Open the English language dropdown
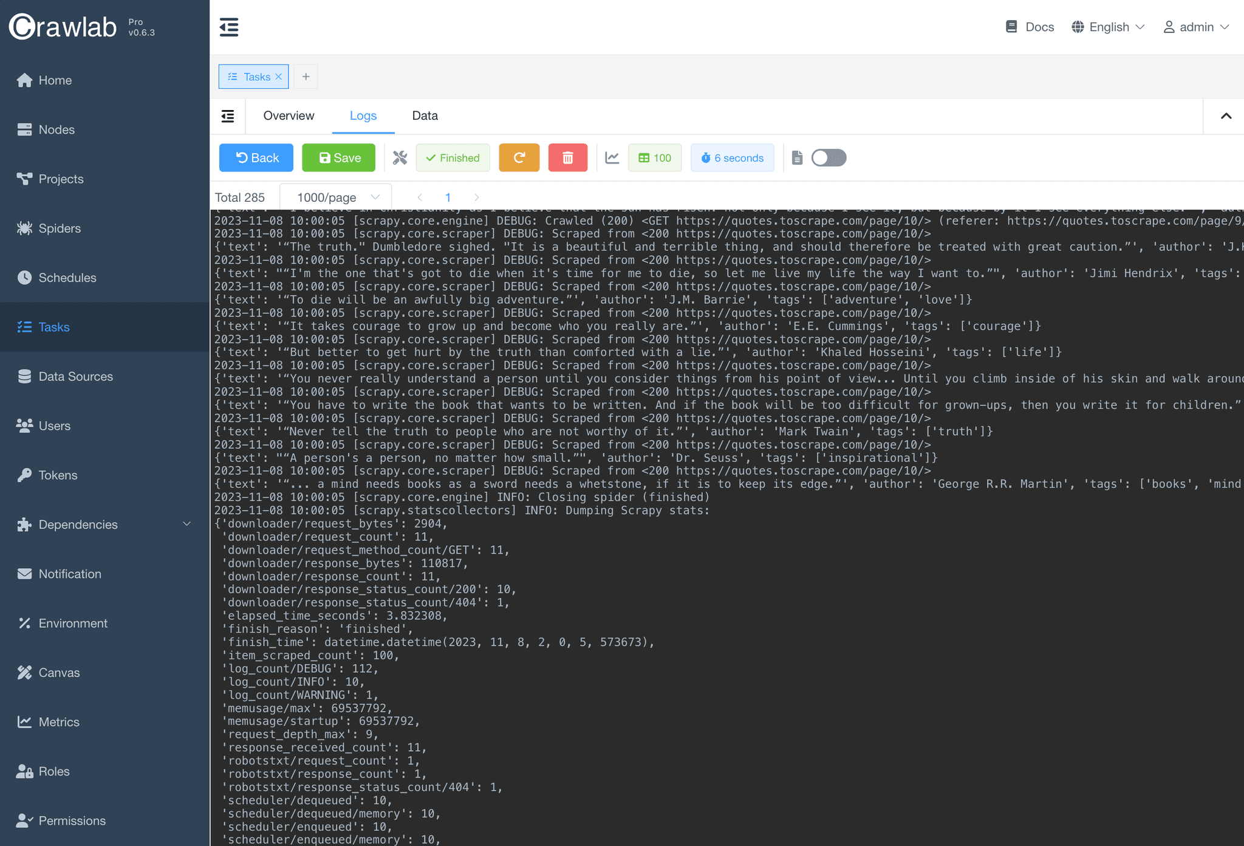1244x846 pixels. pyautogui.click(x=1107, y=27)
